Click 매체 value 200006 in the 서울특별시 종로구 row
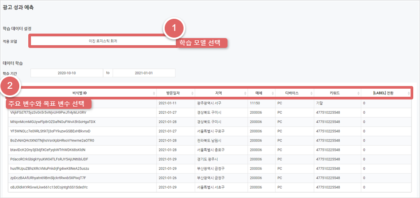Viewport: 420px width, 198px height. coord(255,150)
